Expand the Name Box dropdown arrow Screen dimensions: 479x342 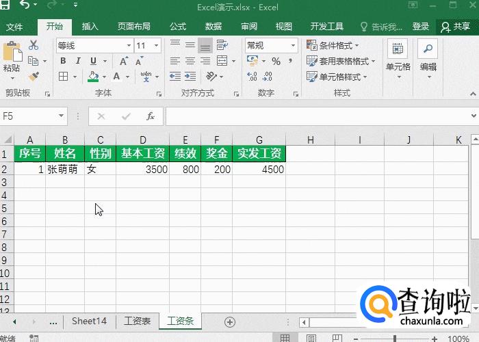(x=61, y=116)
